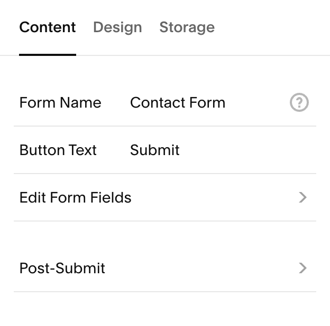Switch to the Storage tab
This screenshot has height=326, width=330.
coord(187,27)
